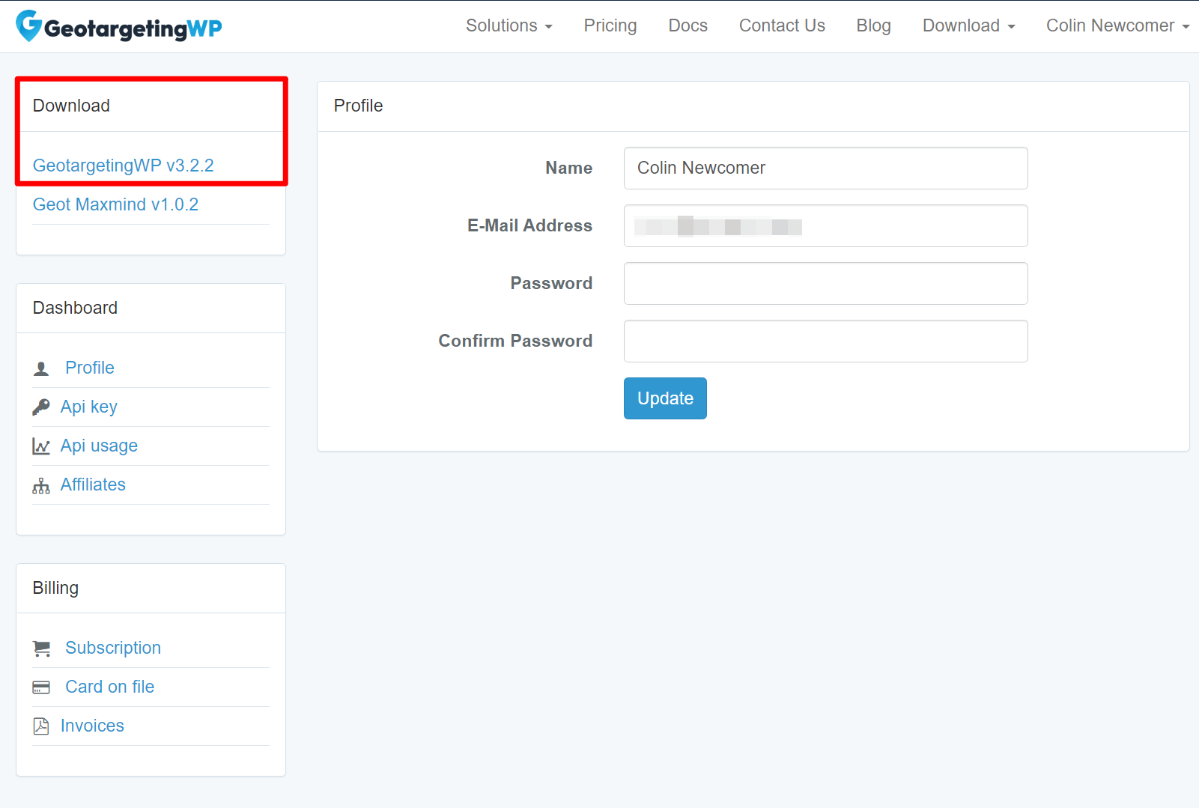The image size is (1199, 808).
Task: Click the GeotargetingWP logo
Action: pyautogui.click(x=119, y=26)
